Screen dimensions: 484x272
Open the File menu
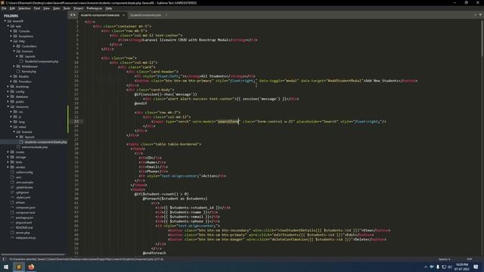click(x=4, y=8)
